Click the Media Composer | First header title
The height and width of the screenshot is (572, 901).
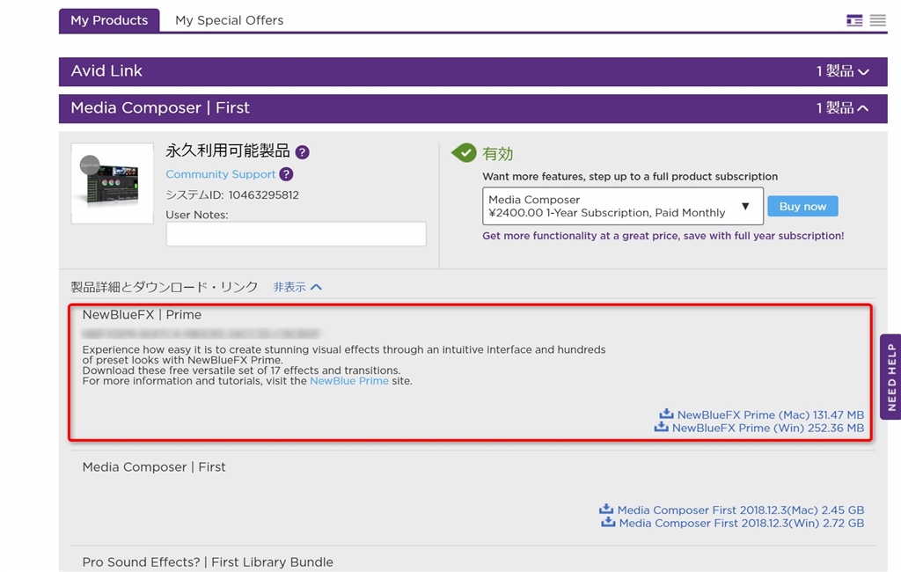tap(160, 108)
